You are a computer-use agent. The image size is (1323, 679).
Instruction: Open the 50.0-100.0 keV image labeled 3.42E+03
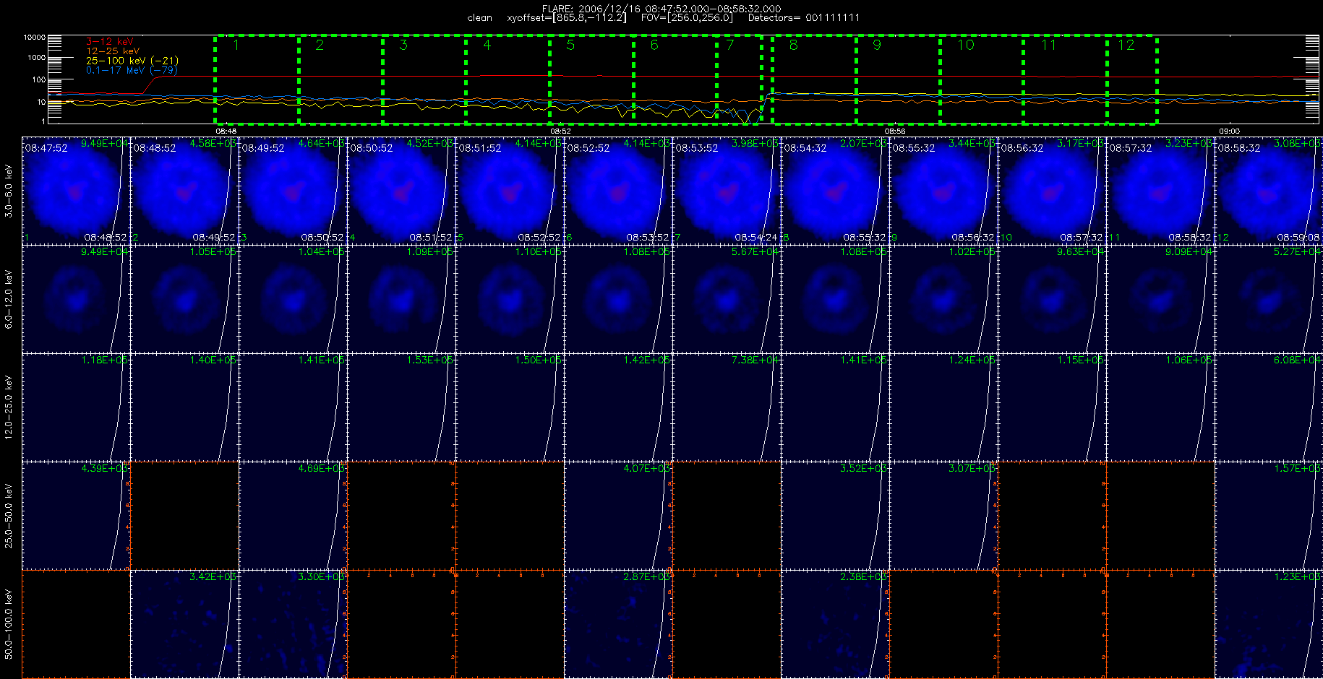[x=184, y=623]
